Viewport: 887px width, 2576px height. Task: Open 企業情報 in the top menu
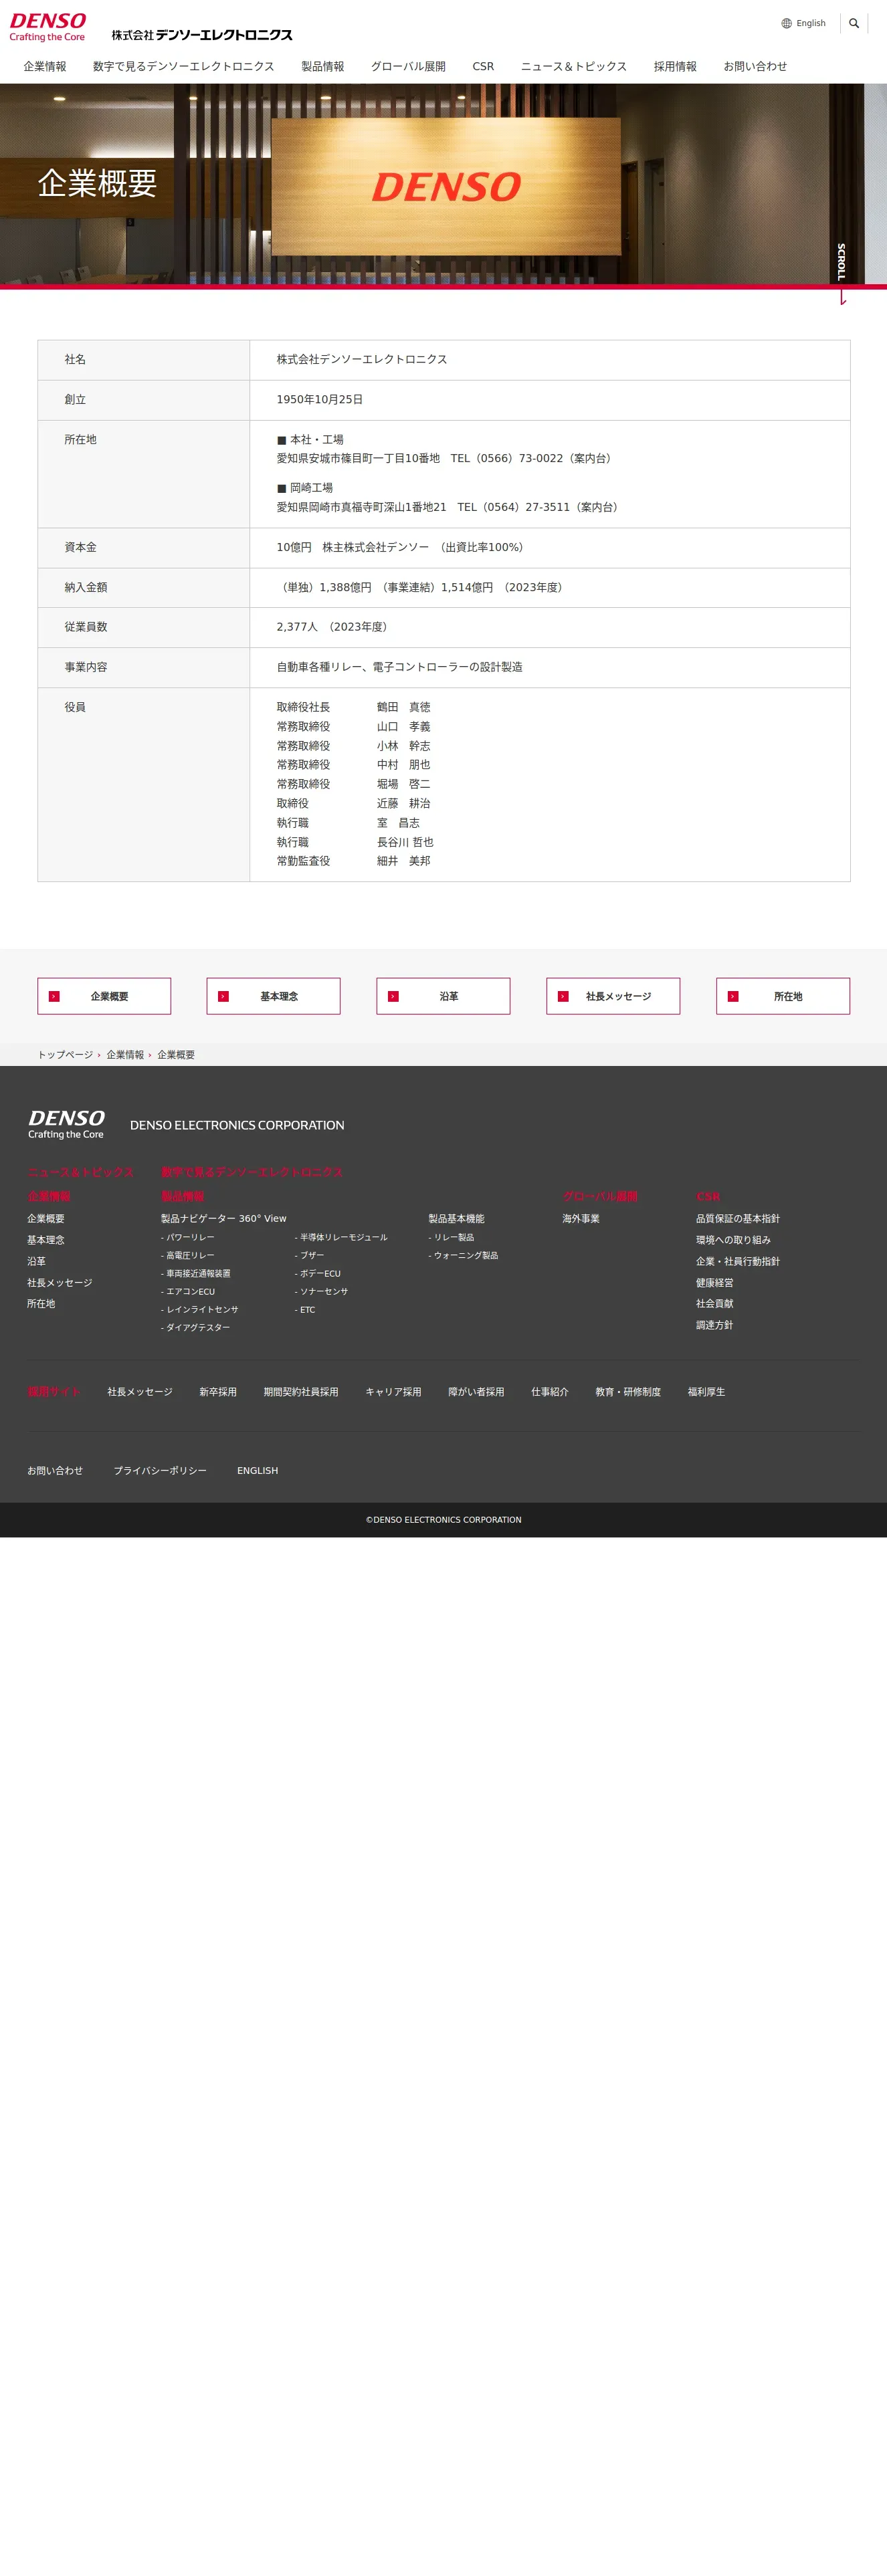click(45, 66)
